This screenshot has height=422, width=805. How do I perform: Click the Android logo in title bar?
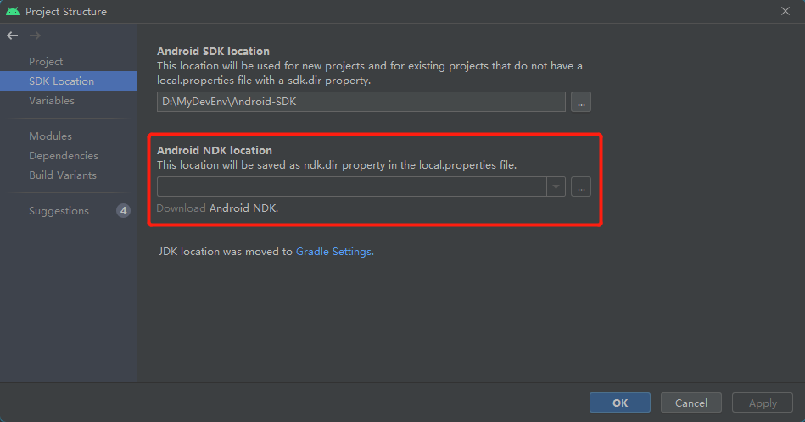pos(13,11)
